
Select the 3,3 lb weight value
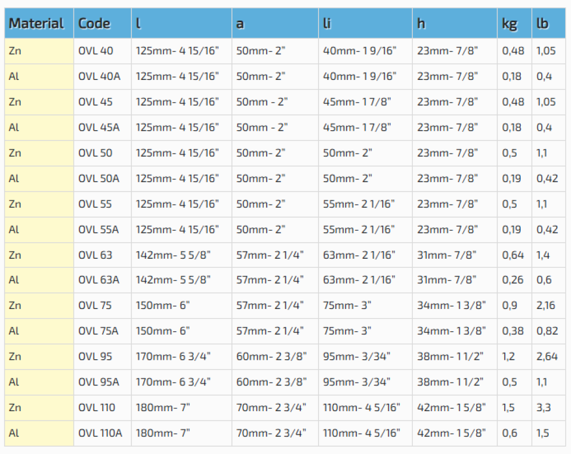point(543,407)
